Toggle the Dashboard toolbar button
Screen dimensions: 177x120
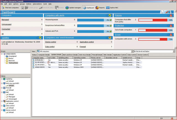point(88,8)
